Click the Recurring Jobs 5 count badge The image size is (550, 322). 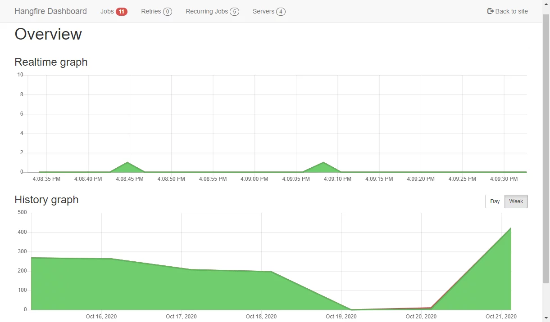(x=234, y=12)
